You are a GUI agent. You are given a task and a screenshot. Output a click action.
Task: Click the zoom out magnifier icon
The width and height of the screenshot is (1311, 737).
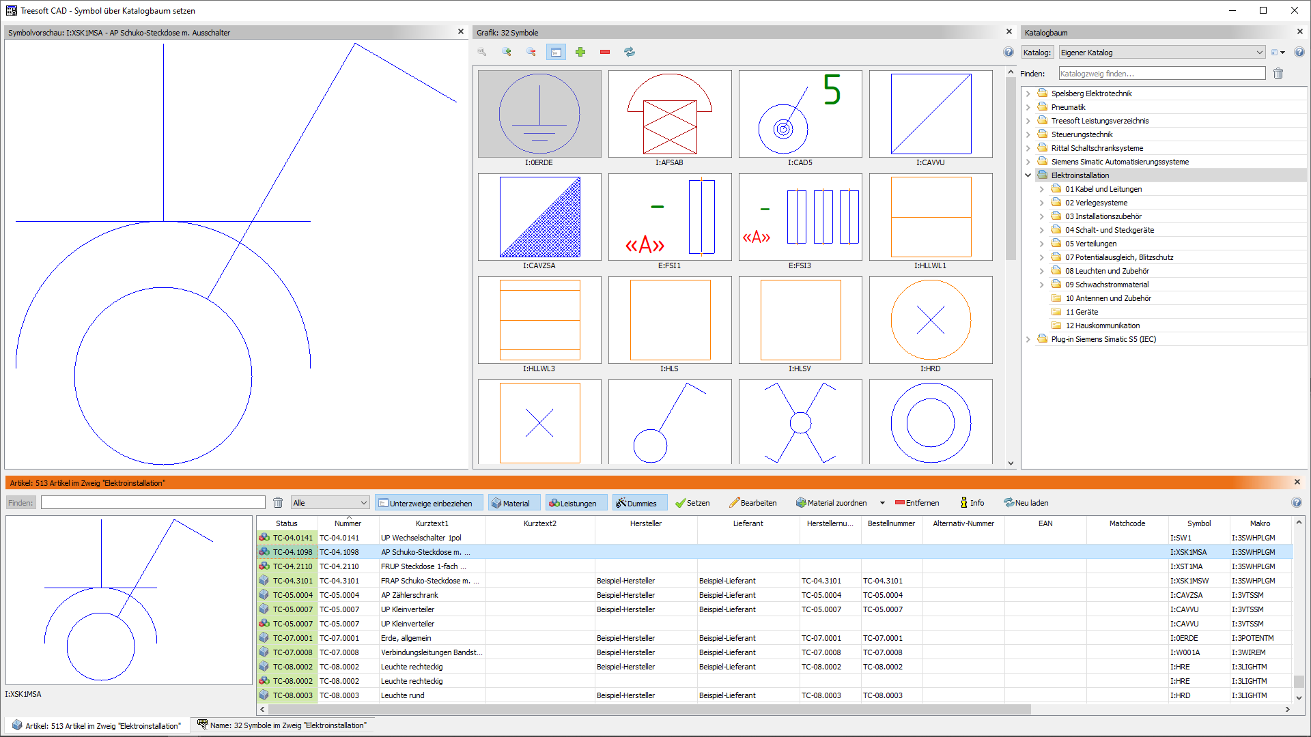(x=531, y=52)
